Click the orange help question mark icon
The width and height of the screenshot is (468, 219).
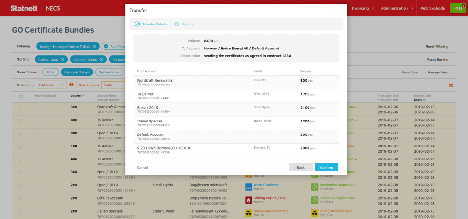[71, 85]
